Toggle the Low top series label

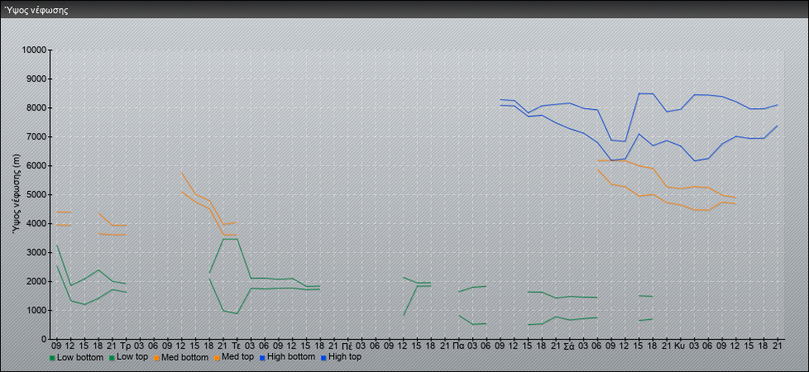pyautogui.click(x=134, y=357)
